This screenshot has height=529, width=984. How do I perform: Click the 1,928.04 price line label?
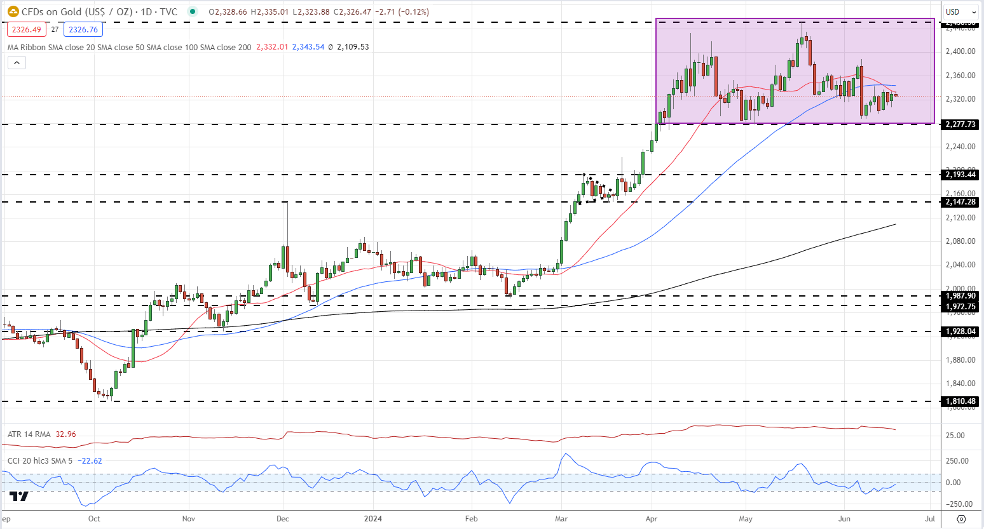point(960,331)
